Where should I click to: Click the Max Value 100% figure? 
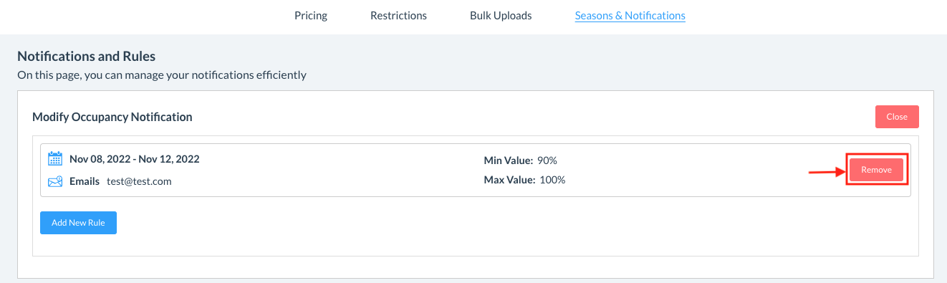552,180
